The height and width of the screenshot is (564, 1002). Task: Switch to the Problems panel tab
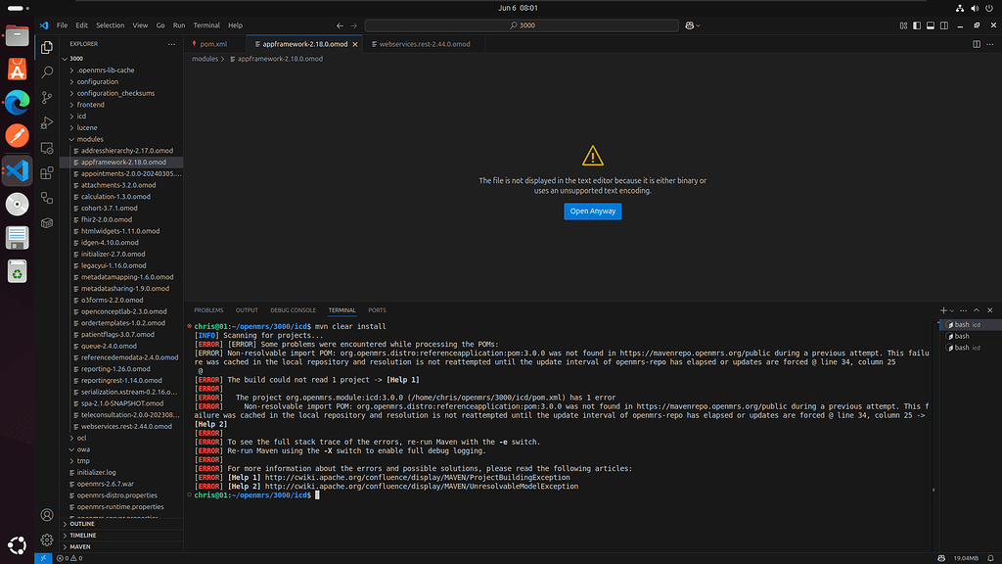[208, 310]
